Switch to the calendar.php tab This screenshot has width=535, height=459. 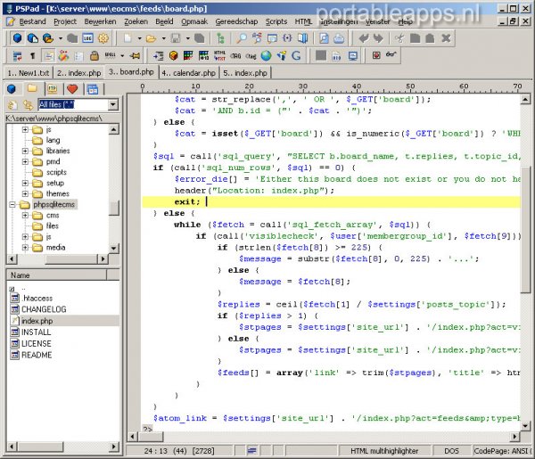[189, 72]
